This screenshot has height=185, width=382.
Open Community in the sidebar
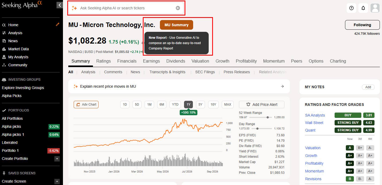[18, 65]
